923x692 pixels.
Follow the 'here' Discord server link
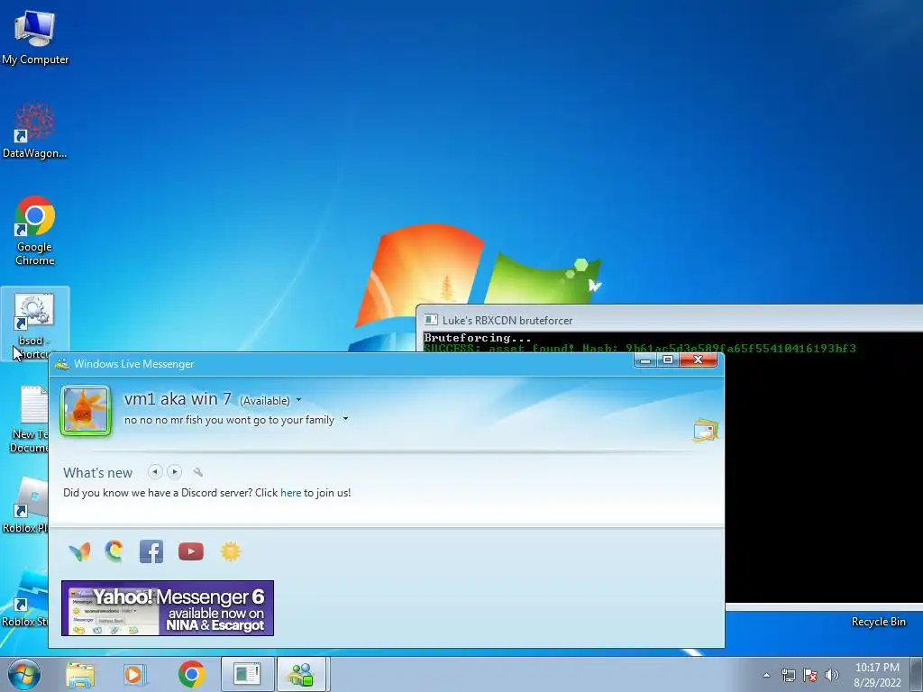click(291, 493)
